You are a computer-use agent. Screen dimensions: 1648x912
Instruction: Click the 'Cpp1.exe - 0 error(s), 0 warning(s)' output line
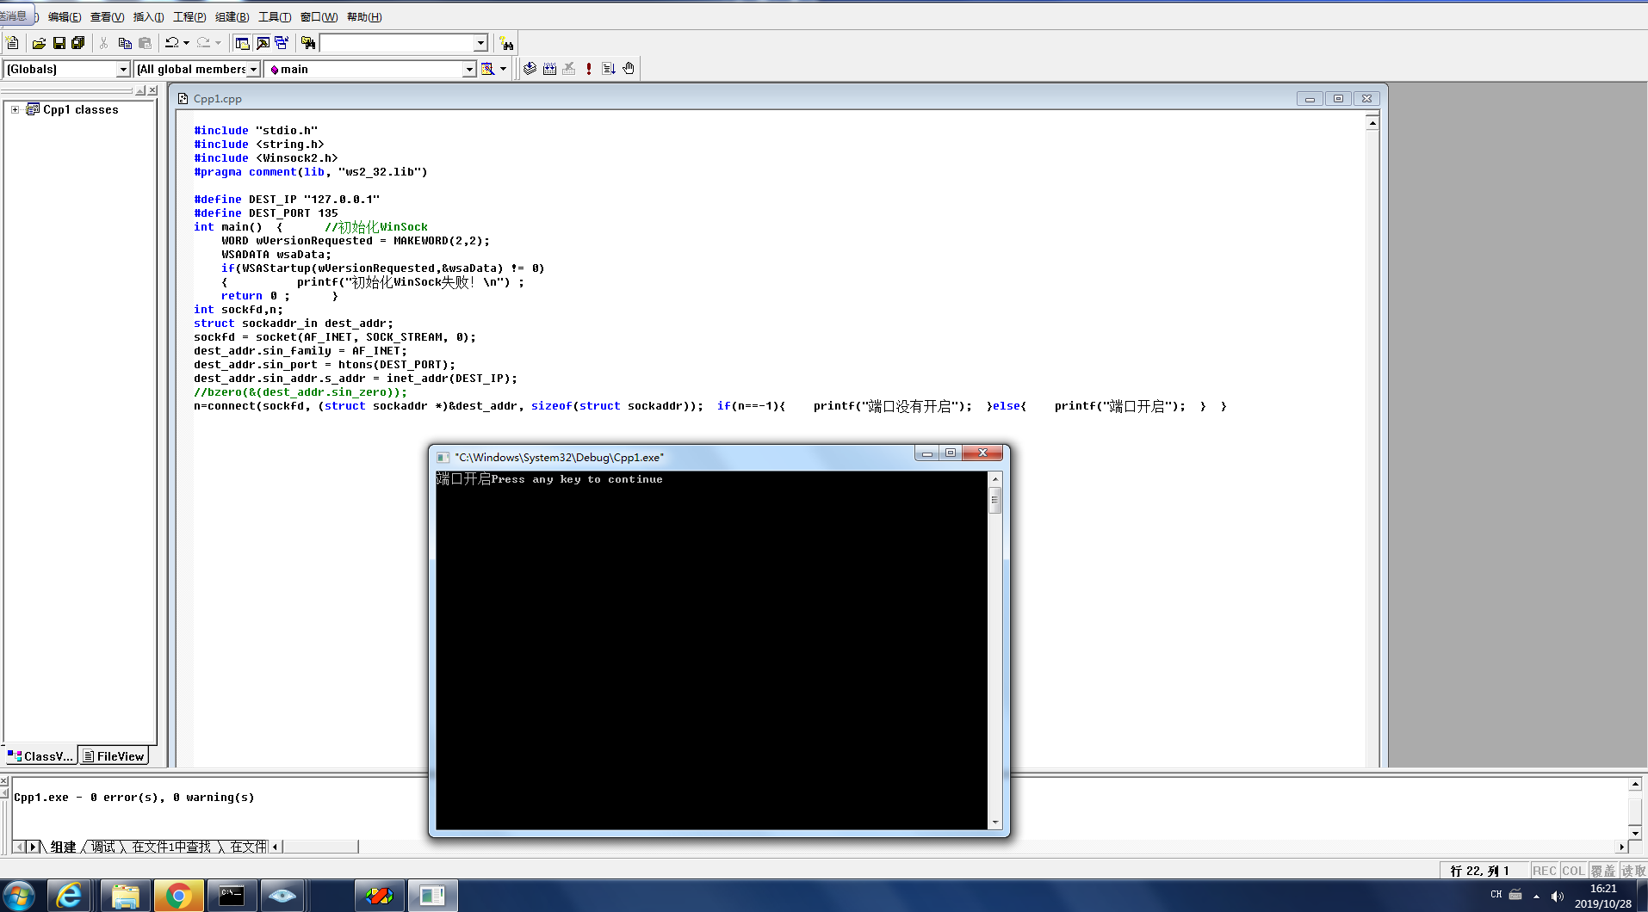(134, 798)
